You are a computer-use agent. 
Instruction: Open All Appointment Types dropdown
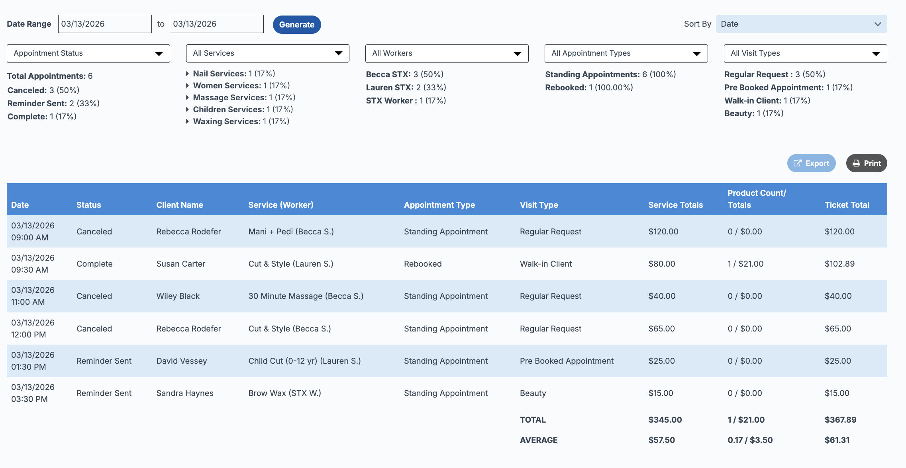tap(626, 53)
